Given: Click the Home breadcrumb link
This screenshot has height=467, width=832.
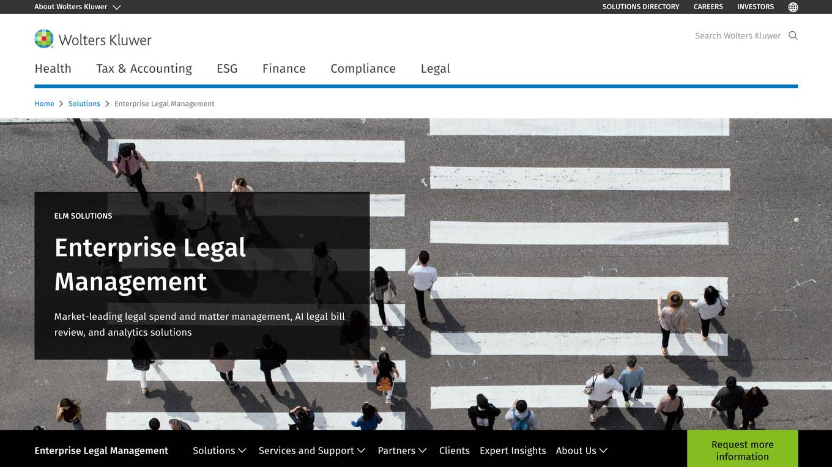Looking at the screenshot, I should point(44,104).
